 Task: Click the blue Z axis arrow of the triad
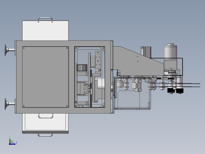pos(13,144)
